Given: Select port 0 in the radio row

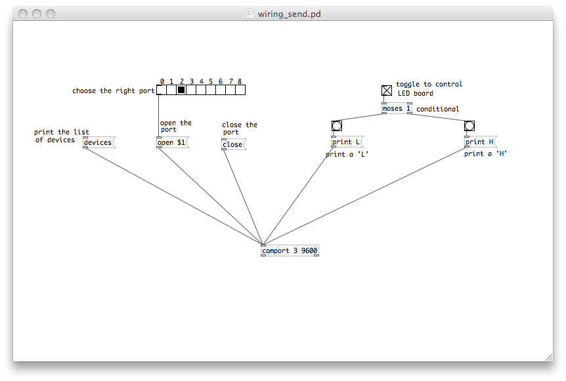Looking at the screenshot, I should click(x=162, y=90).
